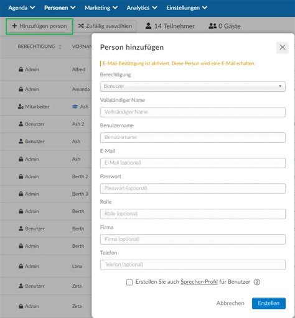Image resolution: width=295 pixels, height=318 pixels.
Task: Click the shuffle icon for Zufällig auswählen
Action: (x=81, y=26)
